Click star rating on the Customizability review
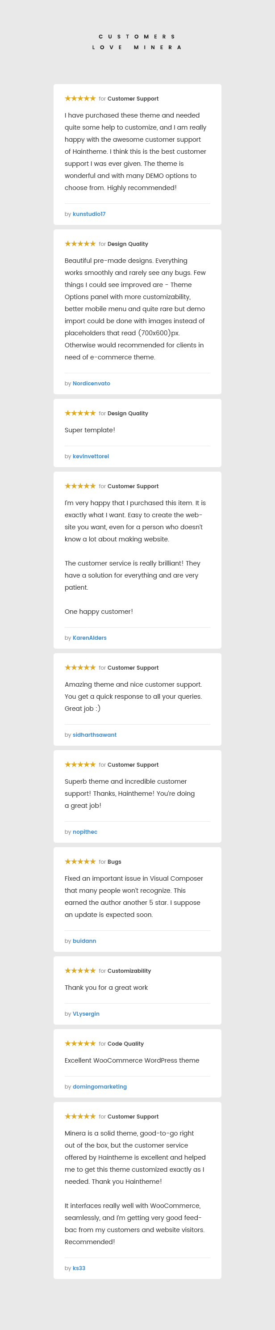Viewport: 275px width, 1330px height. (x=80, y=971)
